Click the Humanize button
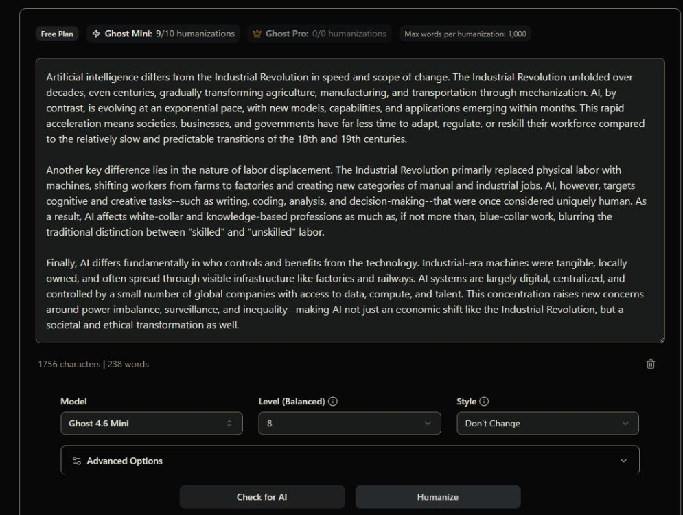 [438, 496]
